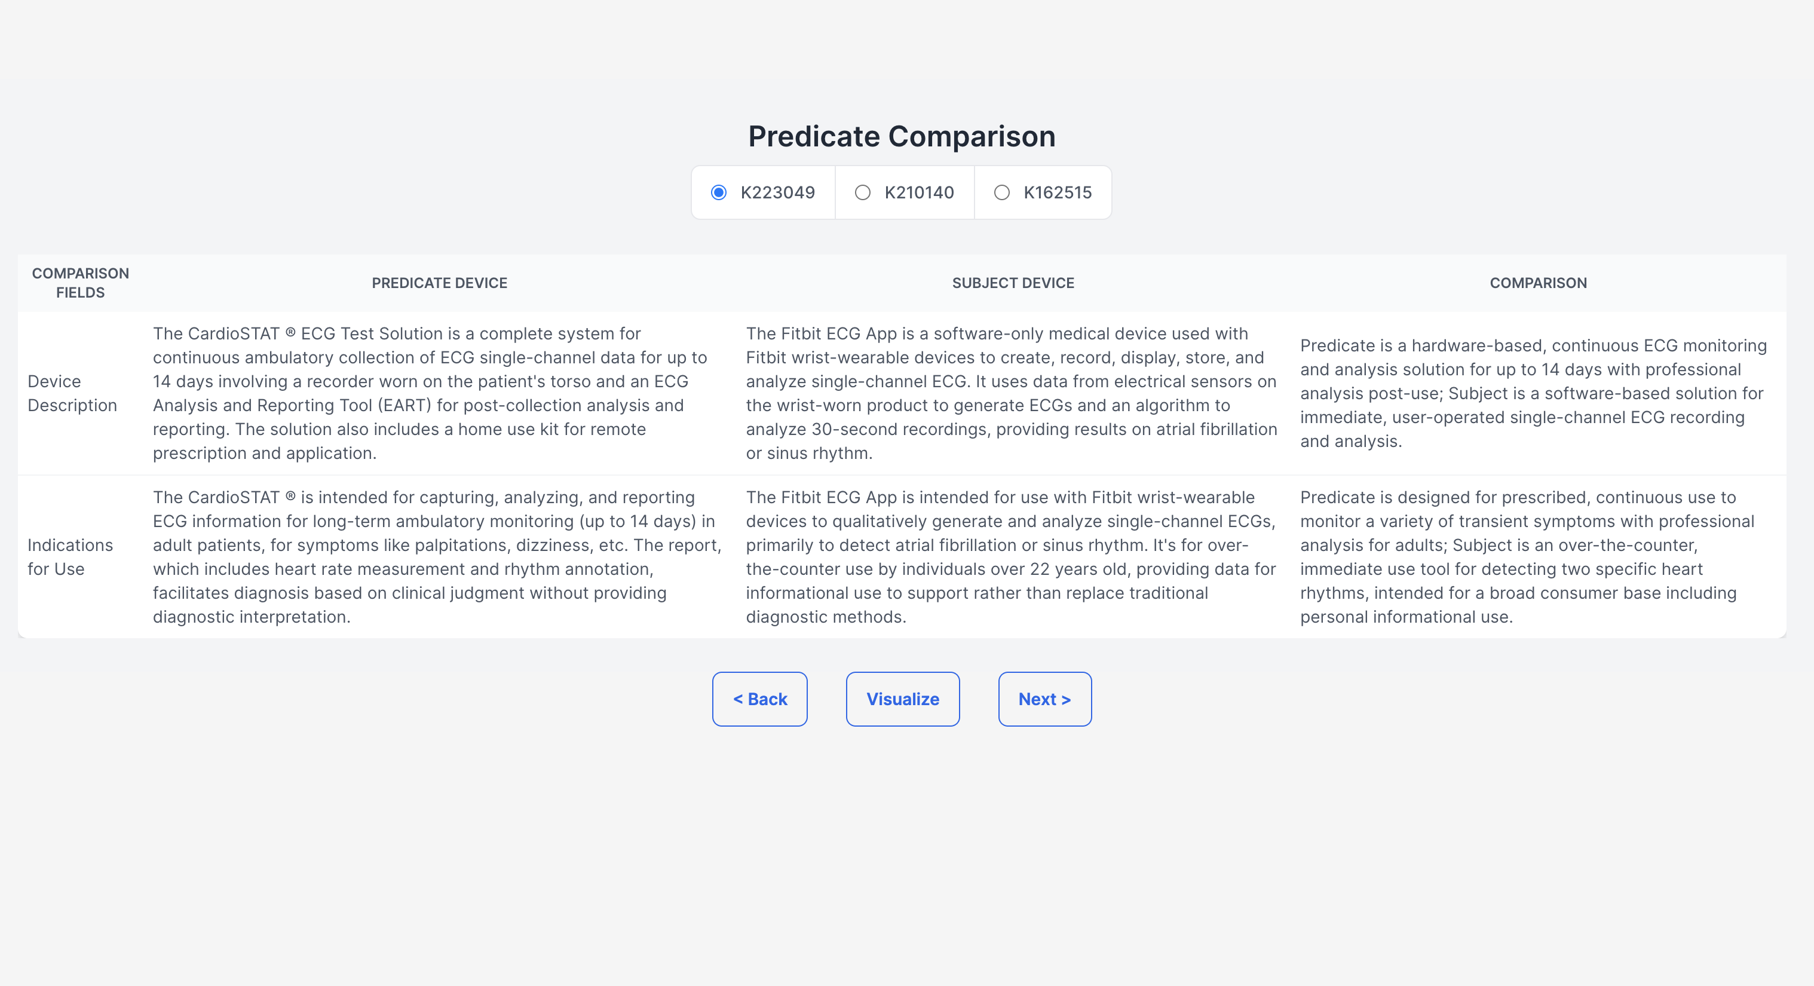Select the K223049 radio button

pyautogui.click(x=718, y=192)
